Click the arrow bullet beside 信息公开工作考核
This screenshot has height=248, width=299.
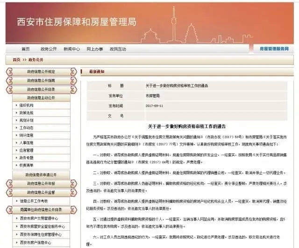(17, 201)
